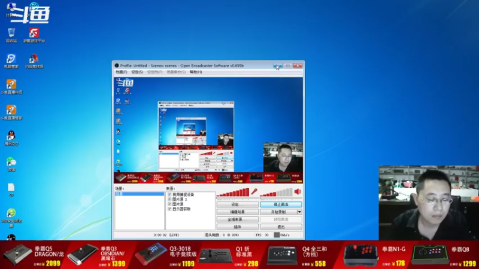Launch the 游聚游戏平台 desktop shortcut
This screenshot has height=269, width=479.
[x=34, y=35]
